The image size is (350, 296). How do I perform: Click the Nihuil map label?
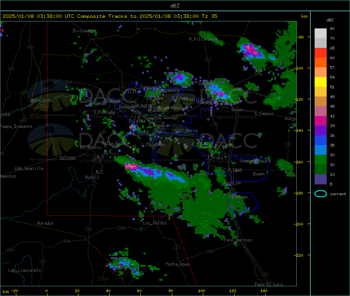tap(92, 177)
